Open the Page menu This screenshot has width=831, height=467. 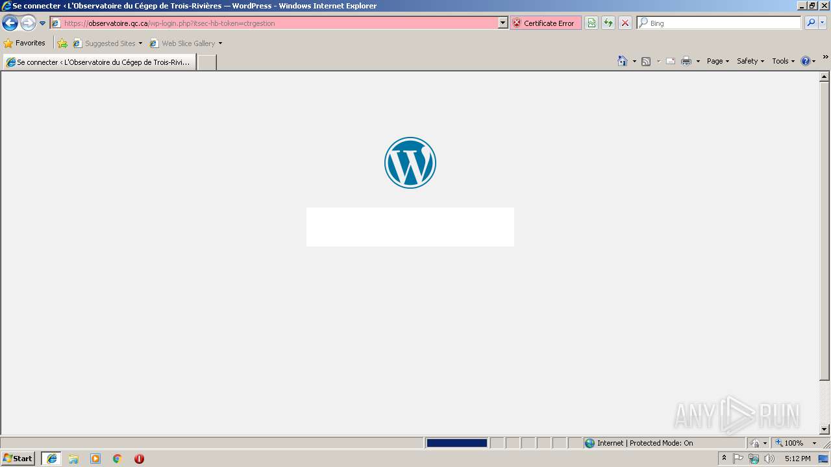pos(718,61)
